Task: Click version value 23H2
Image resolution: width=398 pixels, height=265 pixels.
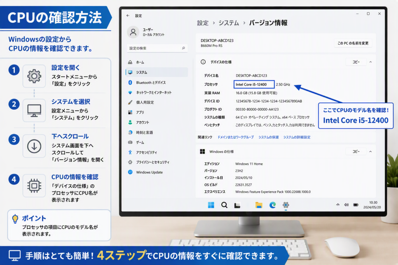Action: coord(239,171)
